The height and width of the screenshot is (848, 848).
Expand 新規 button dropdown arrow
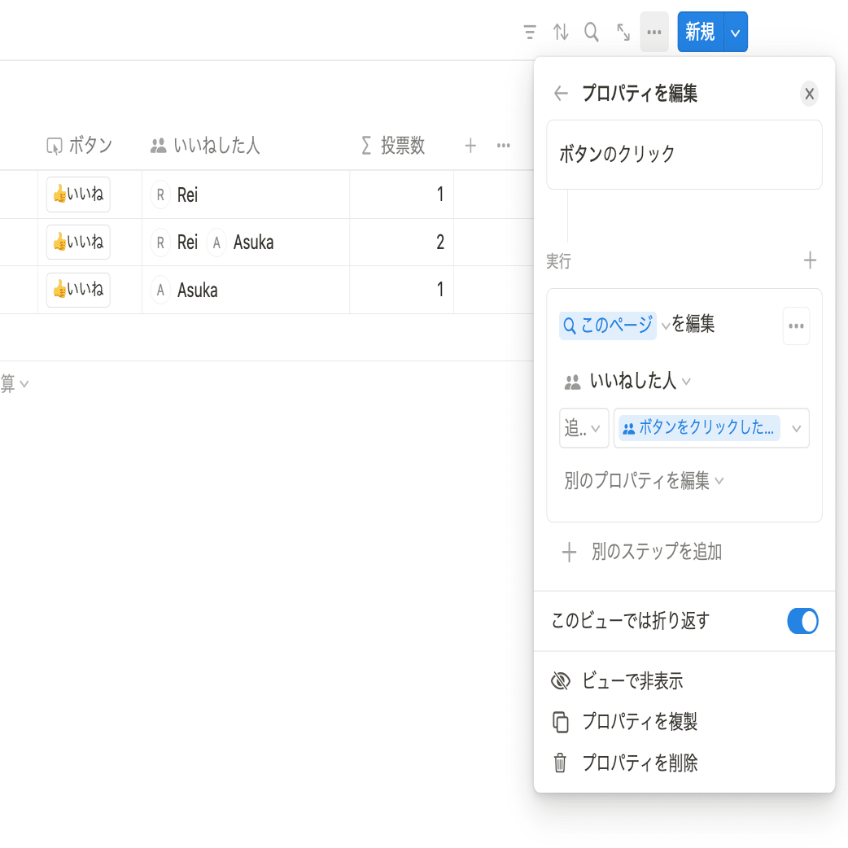point(736,33)
